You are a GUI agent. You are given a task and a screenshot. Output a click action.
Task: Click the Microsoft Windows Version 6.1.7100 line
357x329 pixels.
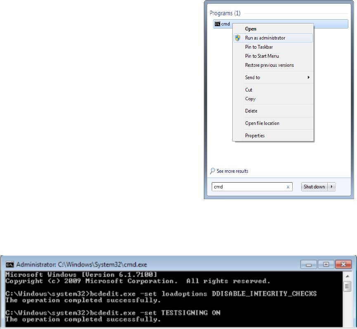[81, 275]
